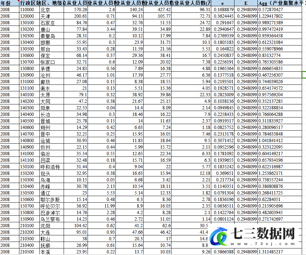The image size is (306, 255).
Task: Click the city cell 抚顺
Action: 51,245
